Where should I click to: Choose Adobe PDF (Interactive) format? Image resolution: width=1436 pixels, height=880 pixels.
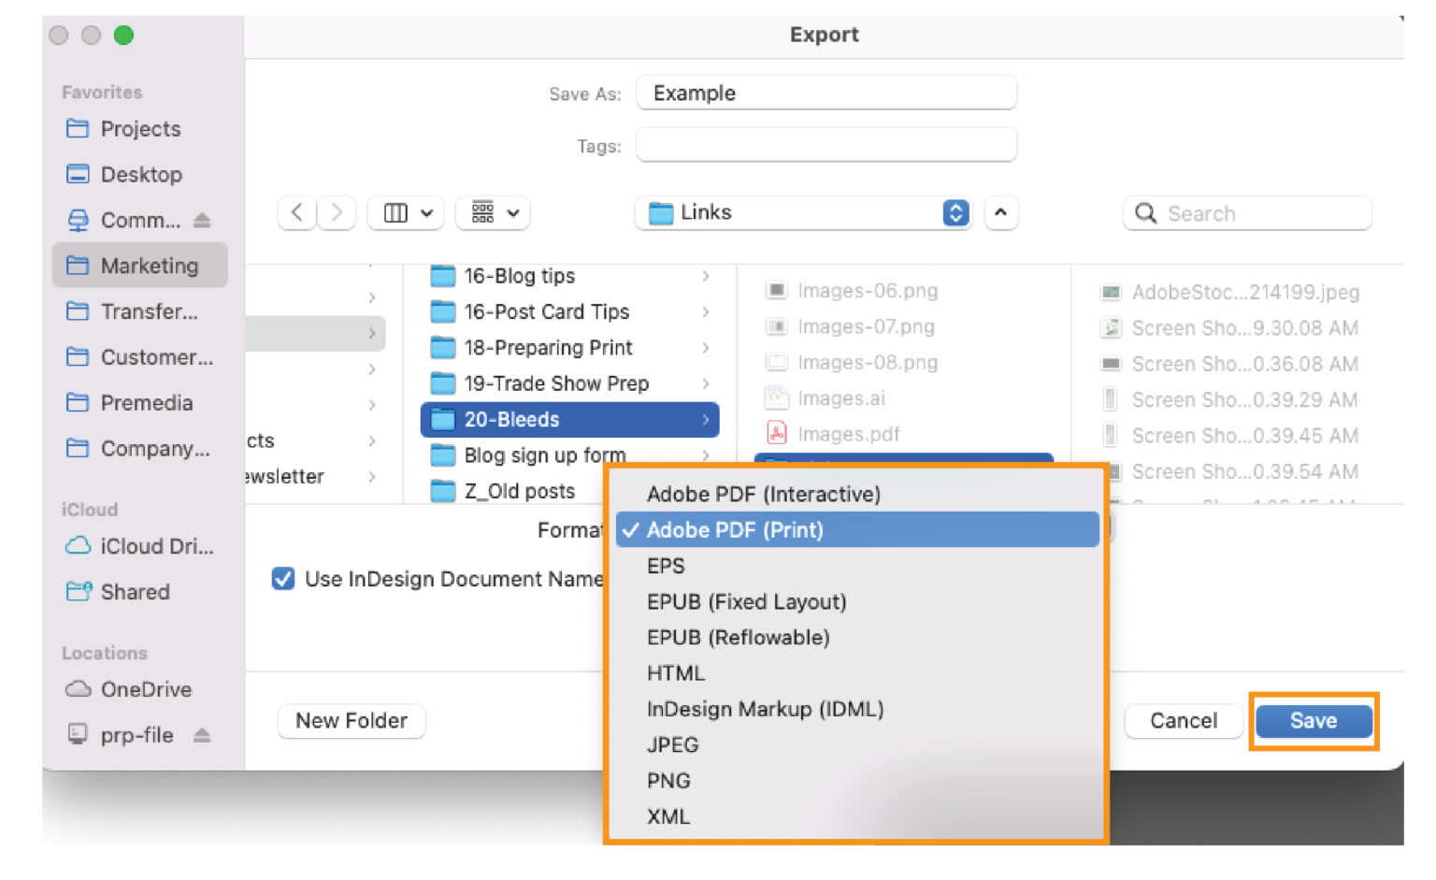(763, 494)
